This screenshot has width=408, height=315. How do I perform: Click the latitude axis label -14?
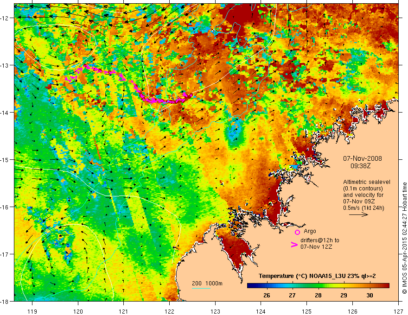pos(5,113)
